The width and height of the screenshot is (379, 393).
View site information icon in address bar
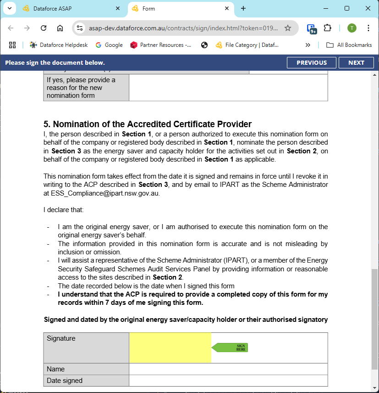80,28
